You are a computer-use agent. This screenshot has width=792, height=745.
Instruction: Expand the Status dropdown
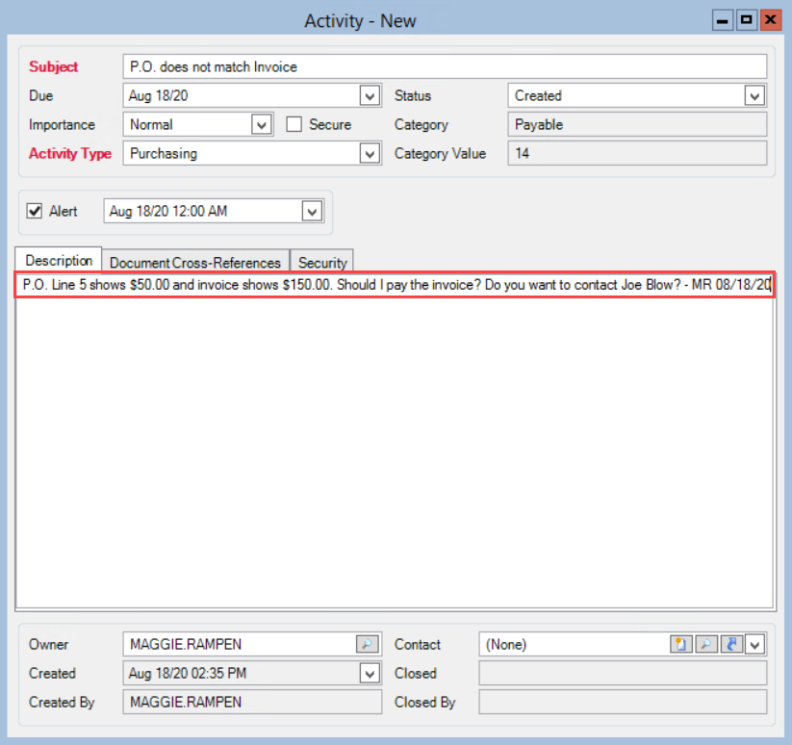[x=754, y=96]
